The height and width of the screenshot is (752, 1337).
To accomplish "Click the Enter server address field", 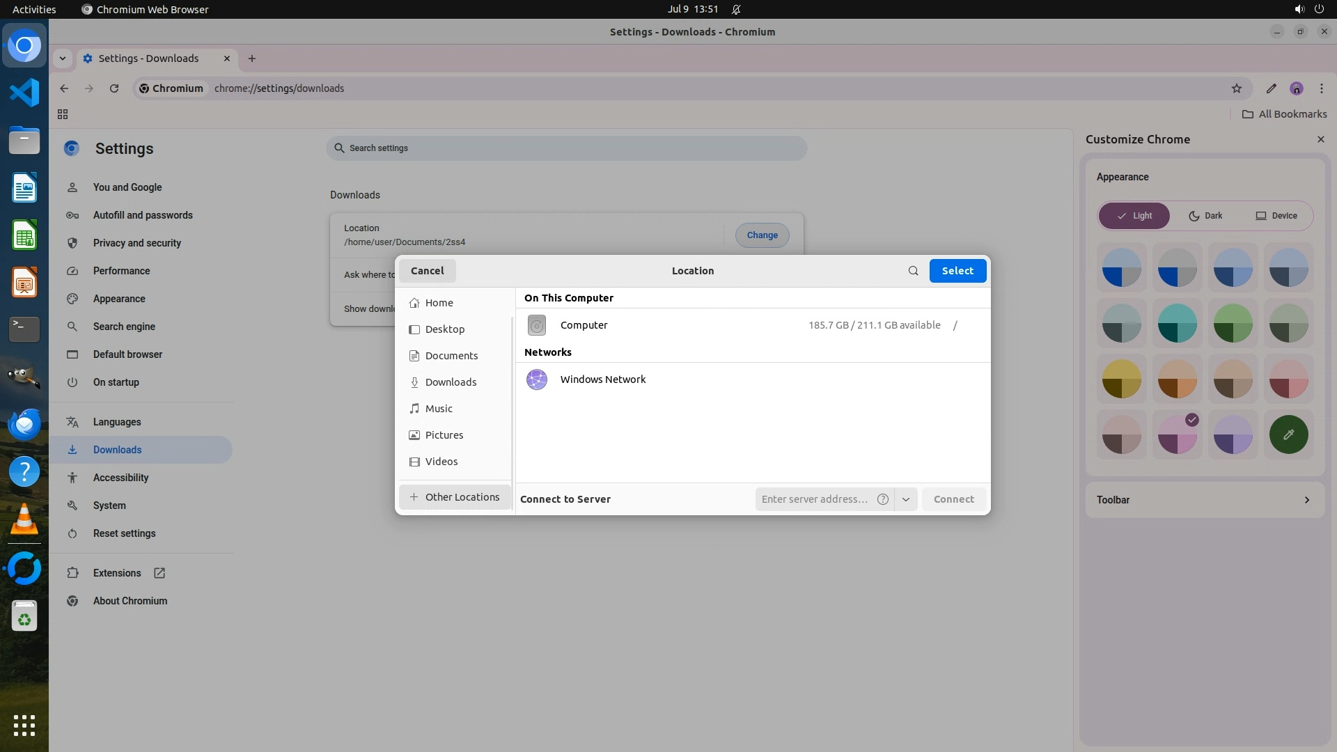I will (x=815, y=499).
